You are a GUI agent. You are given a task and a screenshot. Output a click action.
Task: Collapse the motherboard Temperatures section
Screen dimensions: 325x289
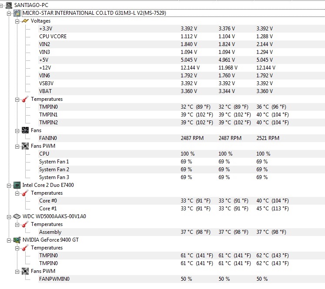coord(17,100)
